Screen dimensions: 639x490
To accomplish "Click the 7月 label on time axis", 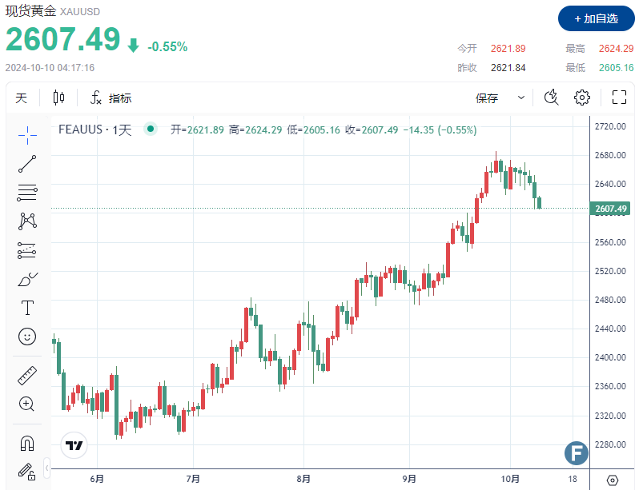I will coord(193,479).
